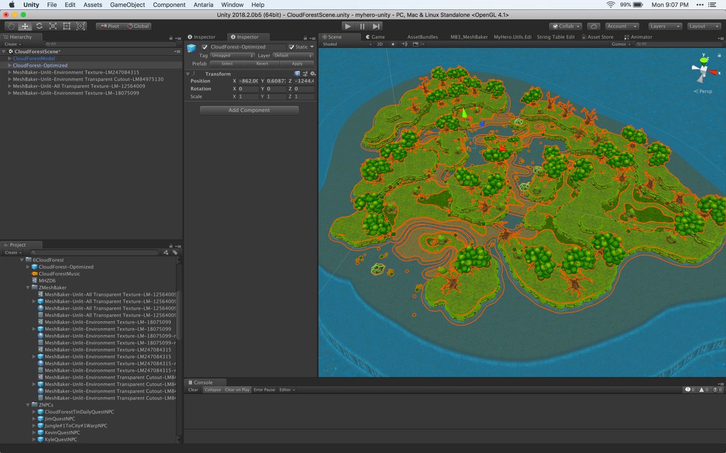Open the Static options dropdown arrow
Viewport: 726px width, 453px height.
point(312,47)
